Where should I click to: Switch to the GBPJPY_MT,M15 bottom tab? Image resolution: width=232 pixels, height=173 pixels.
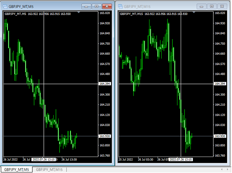[x=49, y=170]
